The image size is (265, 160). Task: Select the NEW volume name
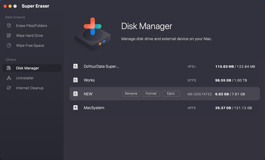[88, 94]
